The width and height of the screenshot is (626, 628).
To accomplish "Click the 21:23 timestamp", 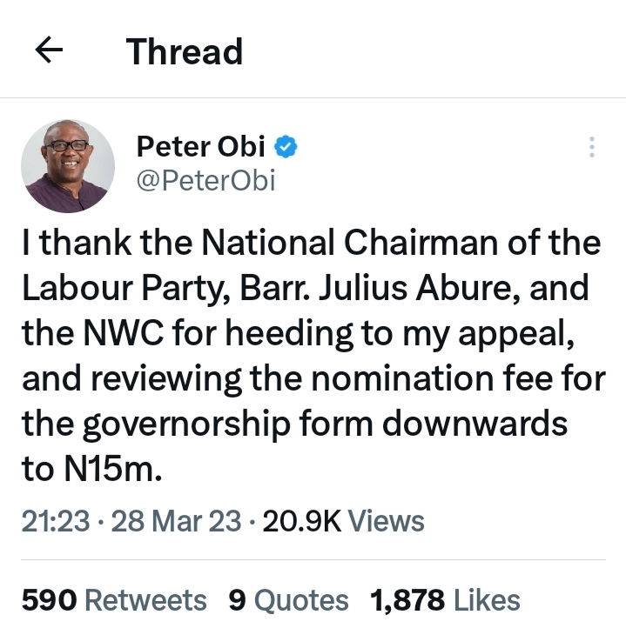I will coord(56,521).
